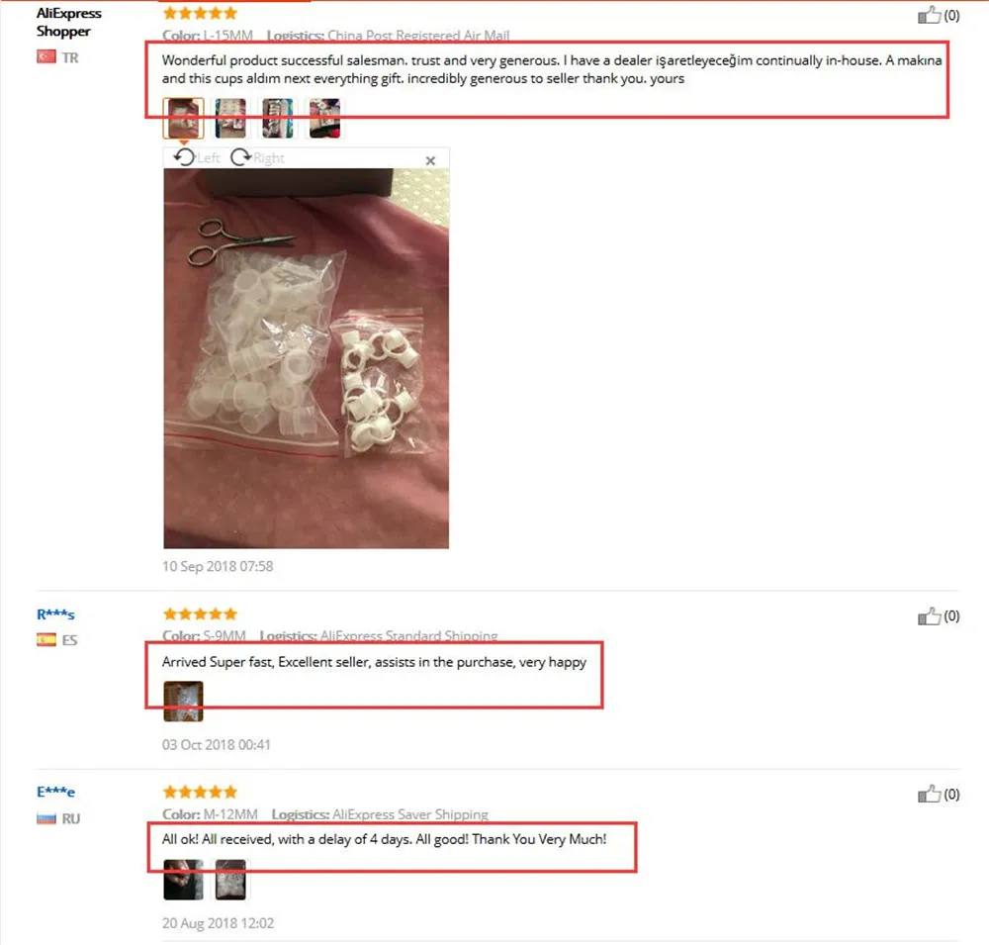Click the Russia flag icon beside RU
The width and height of the screenshot is (989, 945).
click(x=46, y=818)
